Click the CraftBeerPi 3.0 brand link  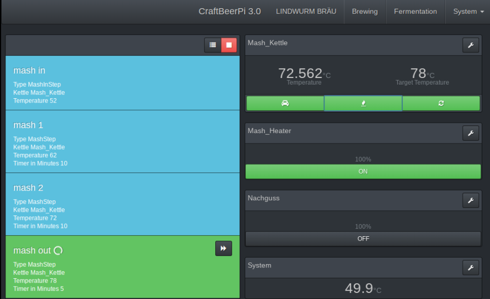pyautogui.click(x=229, y=11)
